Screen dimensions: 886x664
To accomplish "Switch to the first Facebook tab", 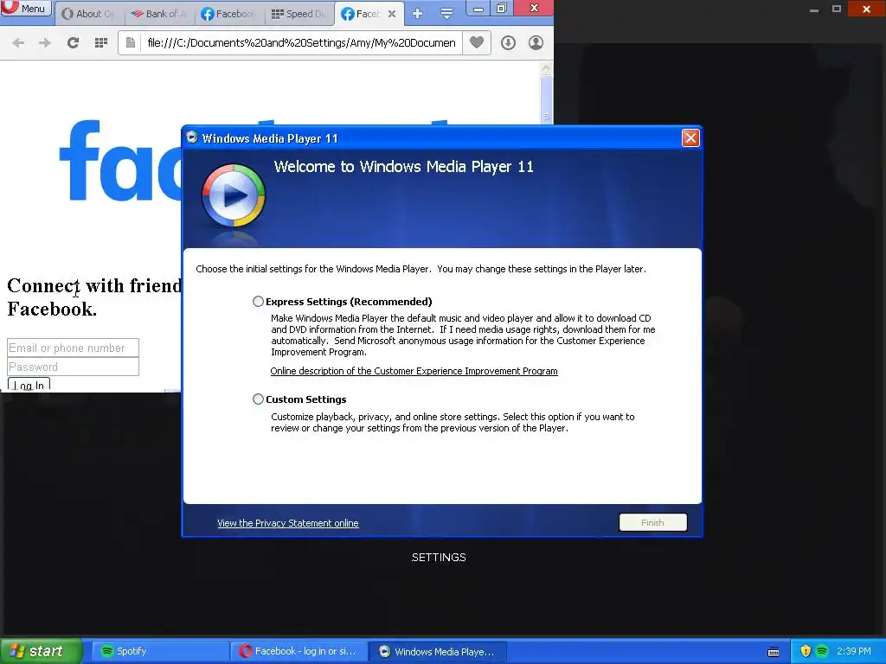I will coord(229,14).
